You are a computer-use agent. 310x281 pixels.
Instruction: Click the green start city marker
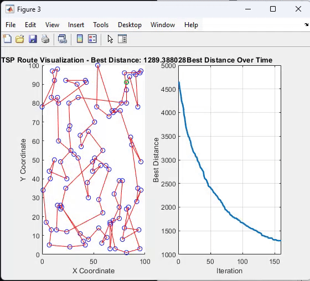point(126,82)
